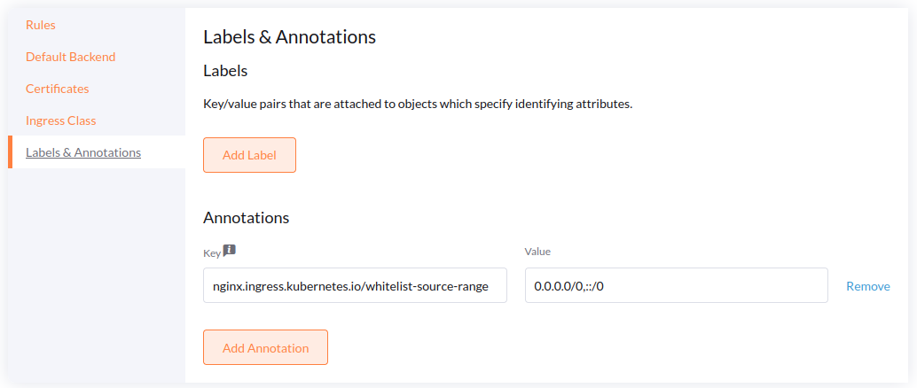
Task: Click the Value field label text
Action: 537,252
